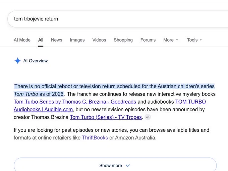Open the Tom Turbo (Series) TV Tropes link
Viewport: 228px width, 171px height.
click(106, 117)
